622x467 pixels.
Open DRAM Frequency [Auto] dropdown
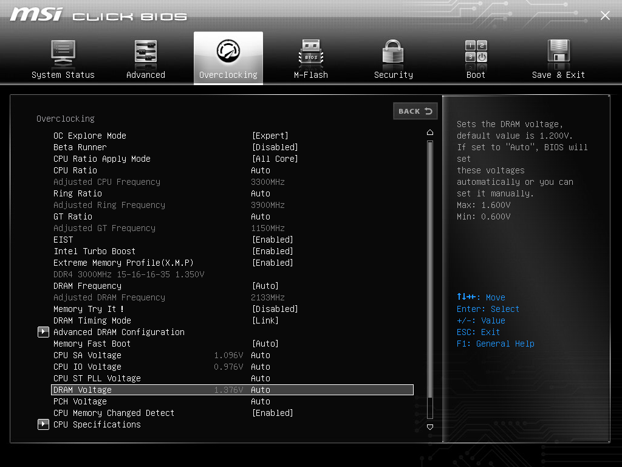click(x=265, y=286)
